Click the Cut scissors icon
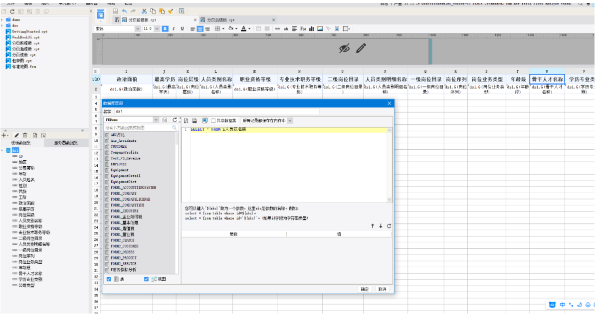The image size is (598, 319). pos(144,11)
